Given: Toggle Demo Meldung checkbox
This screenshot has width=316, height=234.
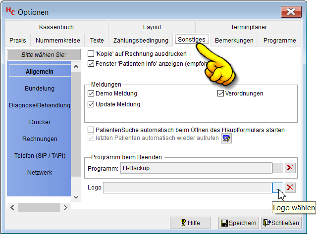Looking at the screenshot, I should (x=91, y=94).
